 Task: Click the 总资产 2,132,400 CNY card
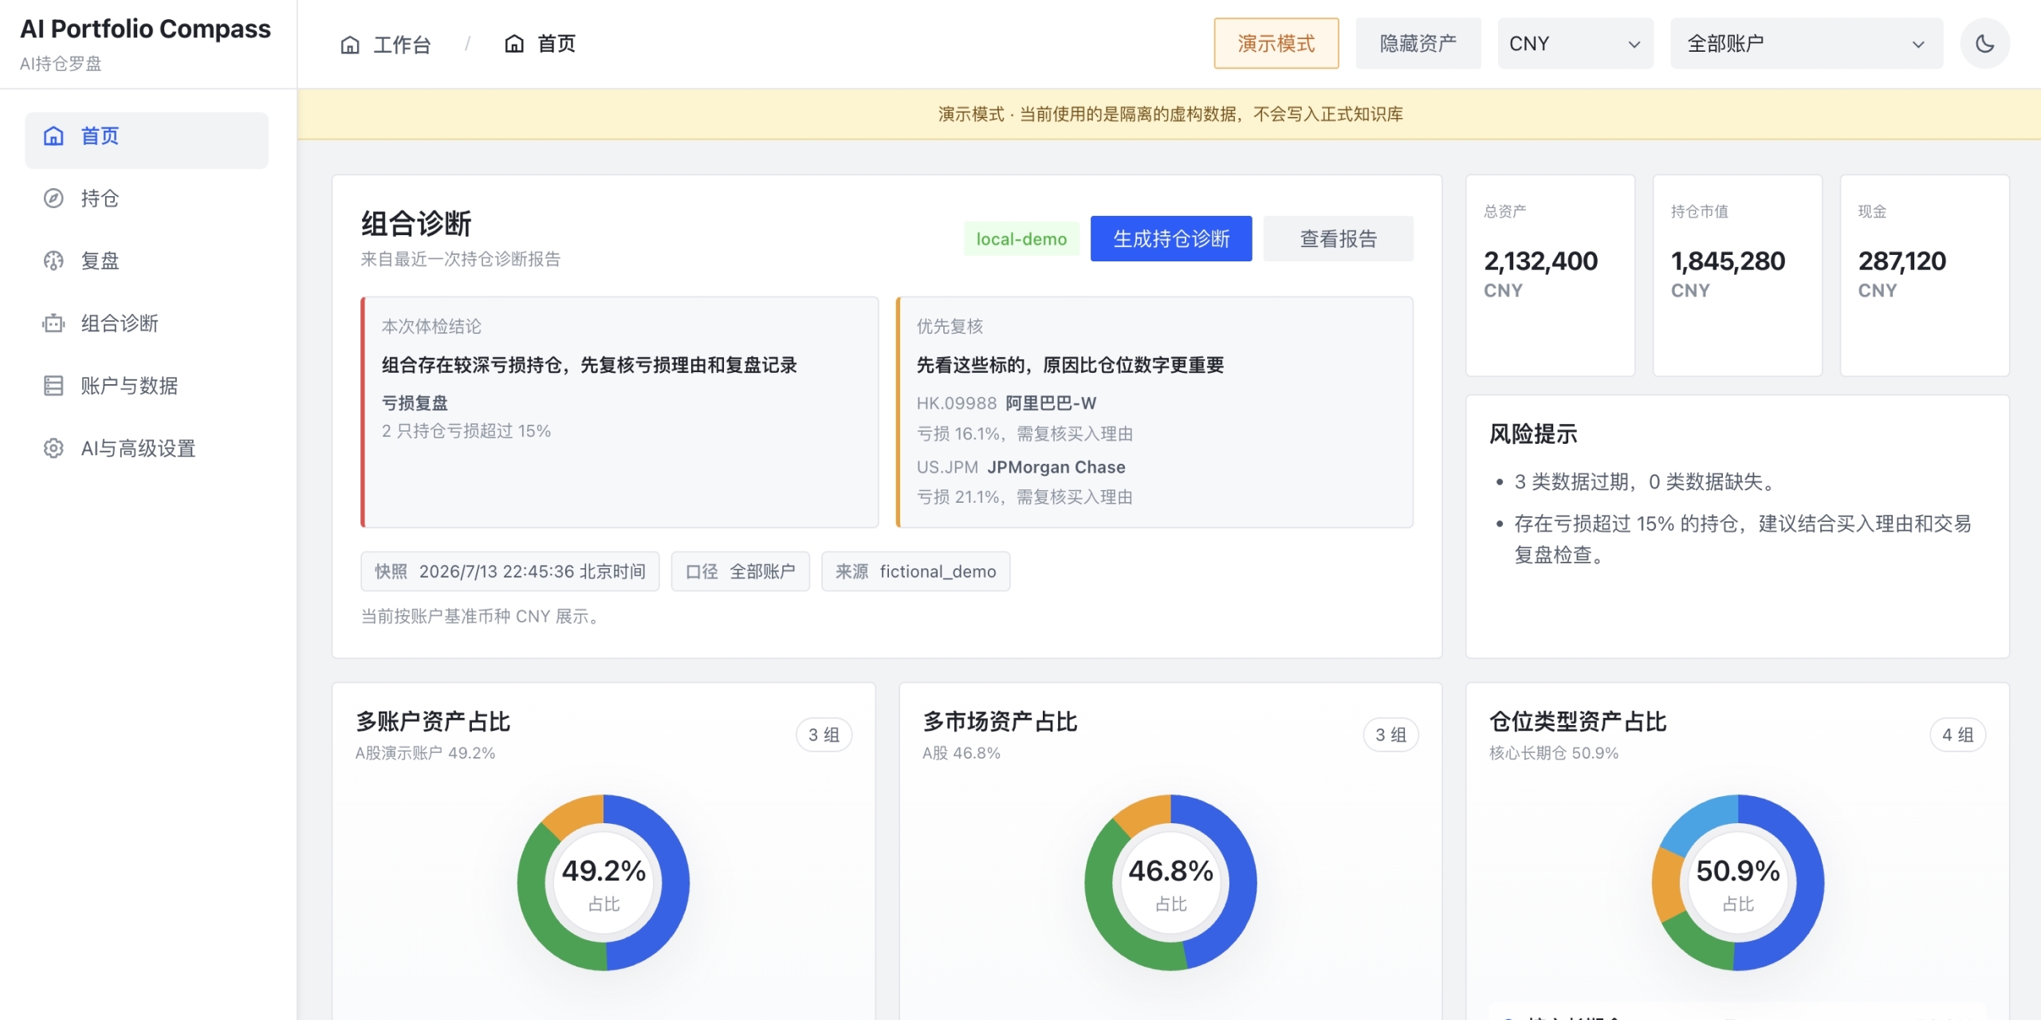1550,275
